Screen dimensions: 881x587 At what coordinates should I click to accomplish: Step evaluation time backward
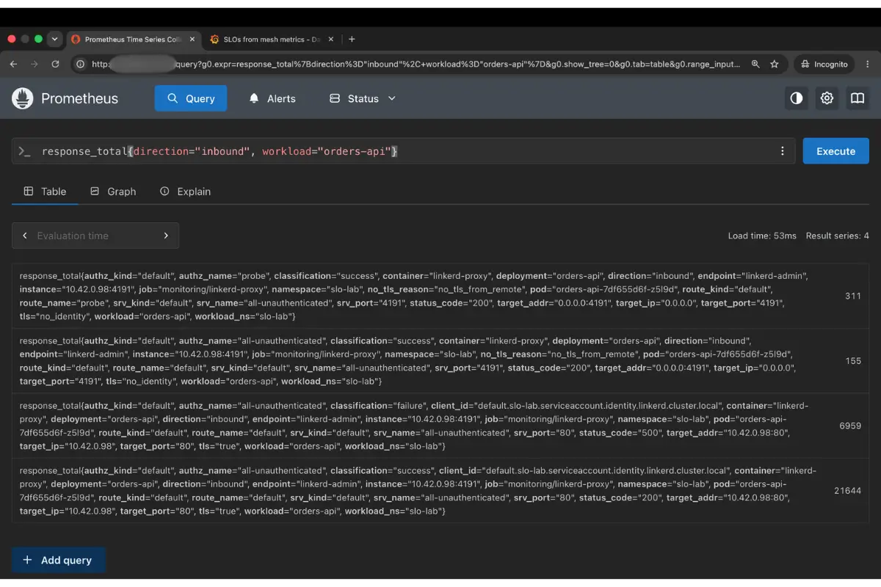point(25,236)
